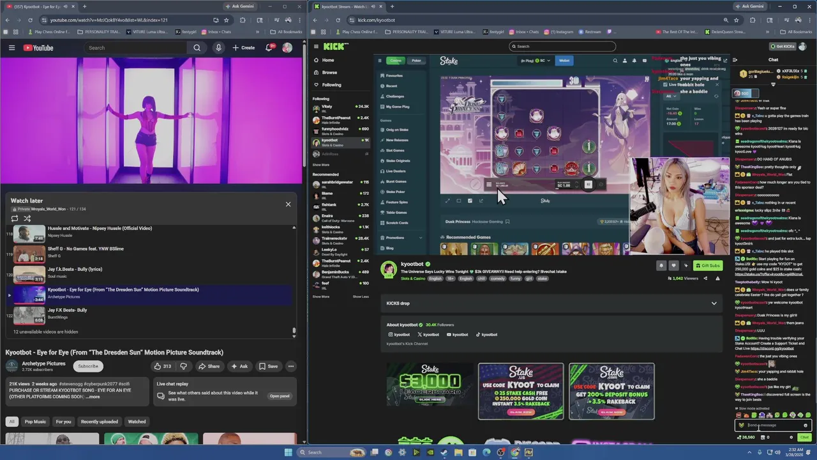Toggle shuffle playlist in Watch later
The width and height of the screenshot is (817, 460).
coord(27,218)
